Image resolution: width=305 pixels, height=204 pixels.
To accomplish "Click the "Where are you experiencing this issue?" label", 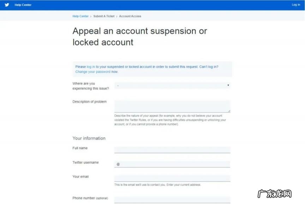I will pos(91,86).
